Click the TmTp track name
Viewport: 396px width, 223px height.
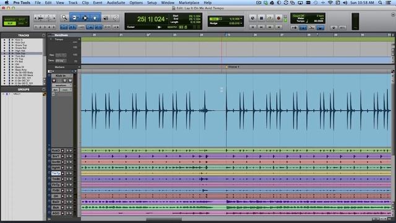56,173
